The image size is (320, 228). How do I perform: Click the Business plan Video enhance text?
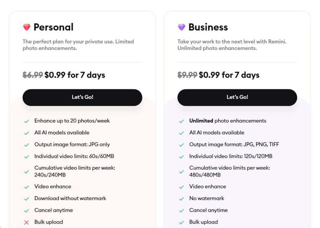tap(207, 187)
